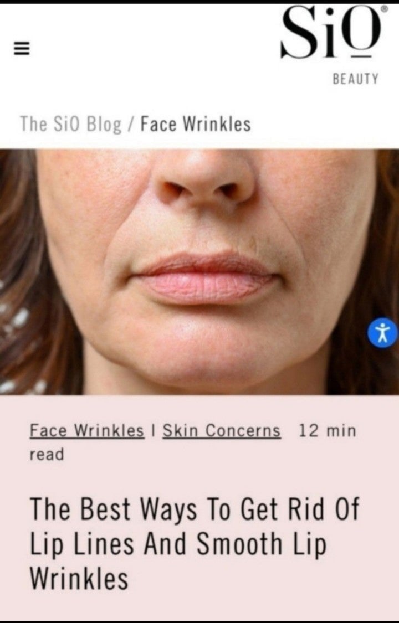
Task: Open the hamburger navigation menu
Action: pos(22,49)
